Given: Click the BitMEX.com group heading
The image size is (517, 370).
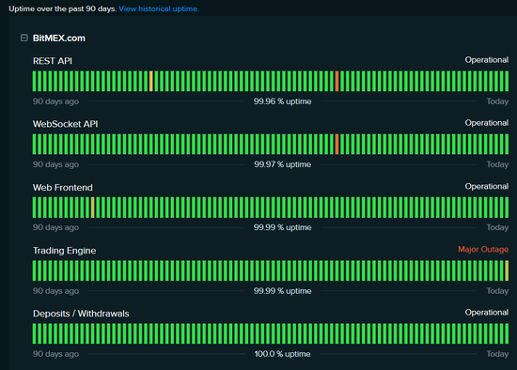Looking at the screenshot, I should (59, 39).
